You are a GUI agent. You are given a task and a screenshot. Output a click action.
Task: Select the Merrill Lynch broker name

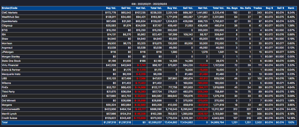click(9, 113)
